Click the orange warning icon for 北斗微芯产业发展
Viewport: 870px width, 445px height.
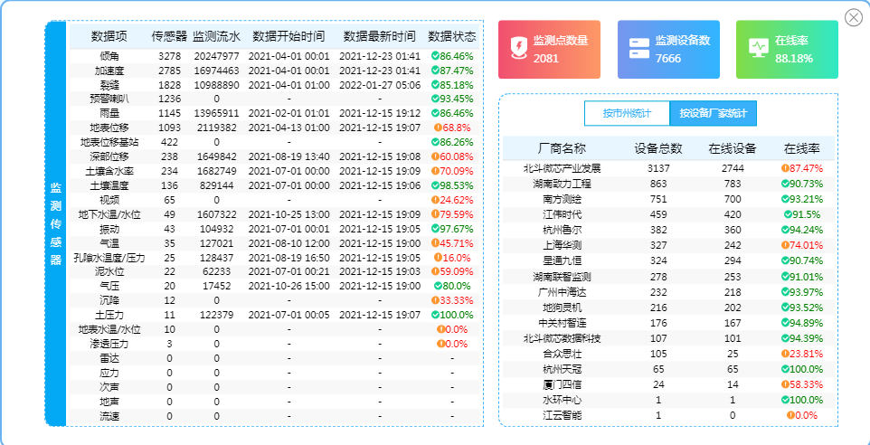pyautogui.click(x=785, y=168)
